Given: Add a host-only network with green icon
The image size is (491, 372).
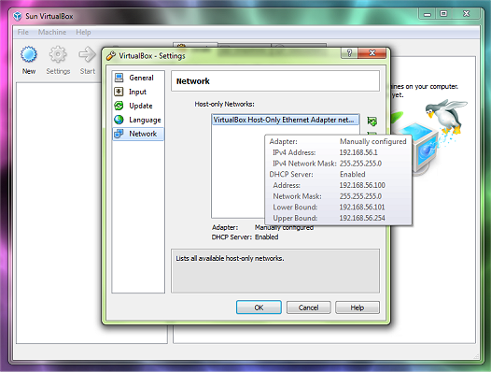Looking at the screenshot, I should 372,122.
